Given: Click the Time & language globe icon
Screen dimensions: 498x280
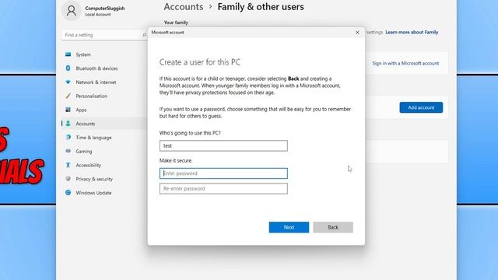Looking at the screenshot, I should pyautogui.click(x=68, y=137).
